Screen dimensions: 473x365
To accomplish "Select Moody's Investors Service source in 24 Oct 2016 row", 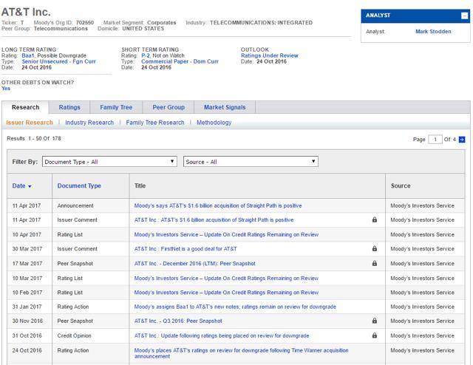I will (422, 350).
